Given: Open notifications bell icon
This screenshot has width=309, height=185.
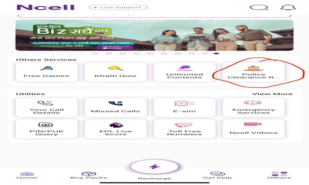Looking at the screenshot, I should click(288, 7).
